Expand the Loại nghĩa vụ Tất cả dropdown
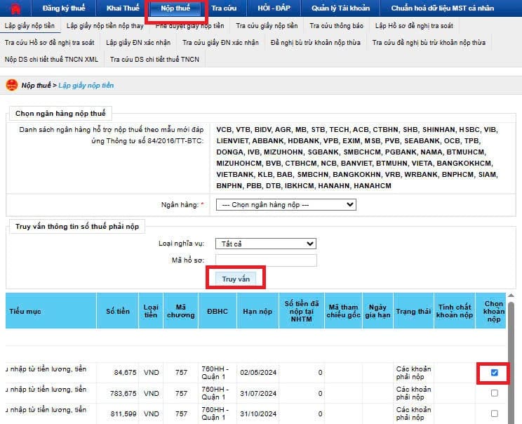This screenshot has width=522, height=424. click(x=266, y=244)
